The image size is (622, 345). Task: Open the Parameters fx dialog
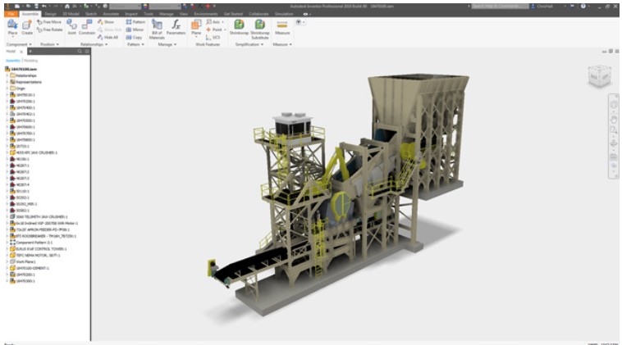click(176, 28)
